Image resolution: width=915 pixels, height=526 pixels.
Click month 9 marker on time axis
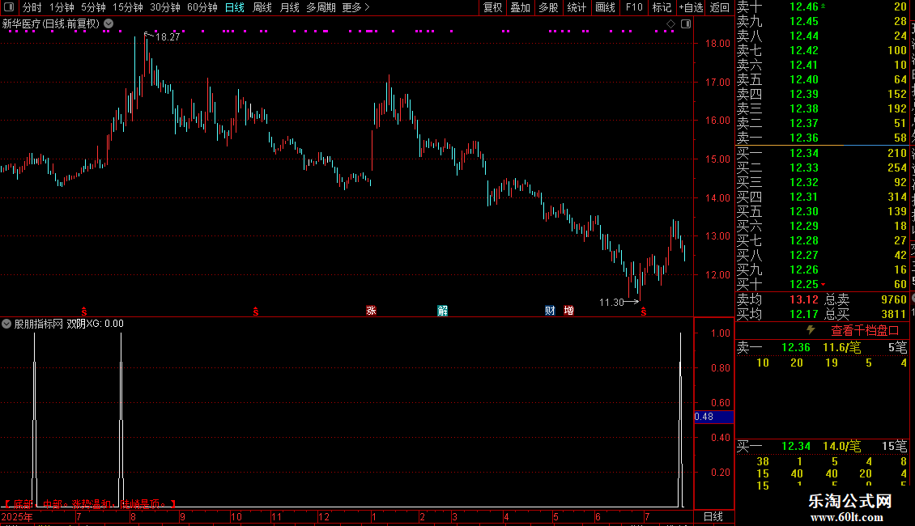pyautogui.click(x=183, y=516)
